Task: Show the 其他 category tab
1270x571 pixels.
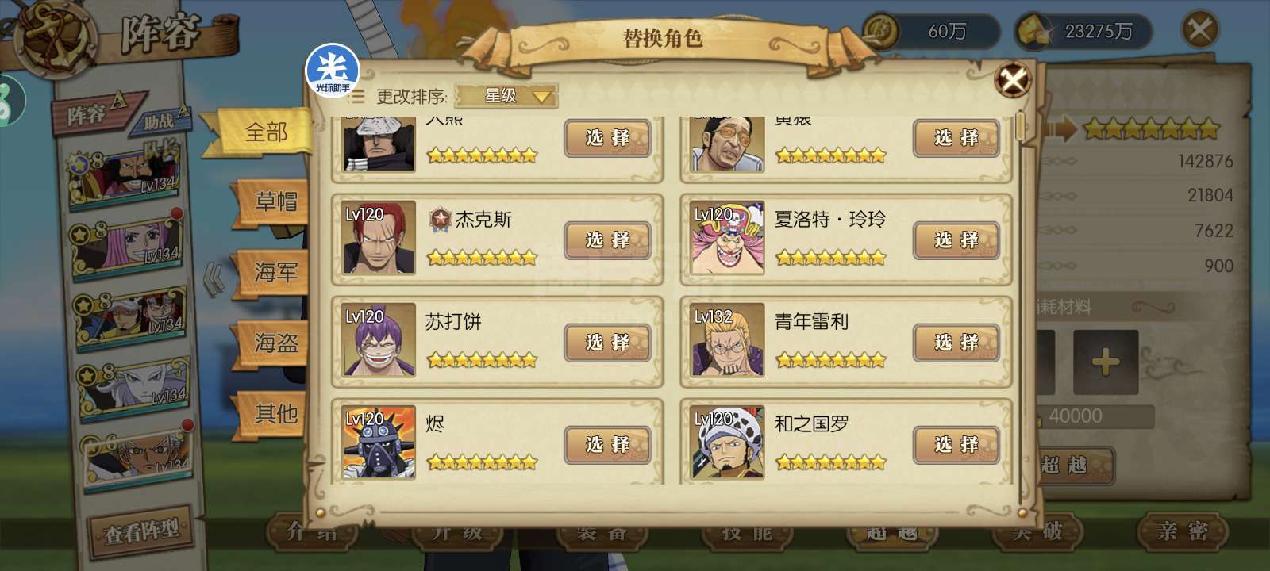Action: (x=271, y=414)
